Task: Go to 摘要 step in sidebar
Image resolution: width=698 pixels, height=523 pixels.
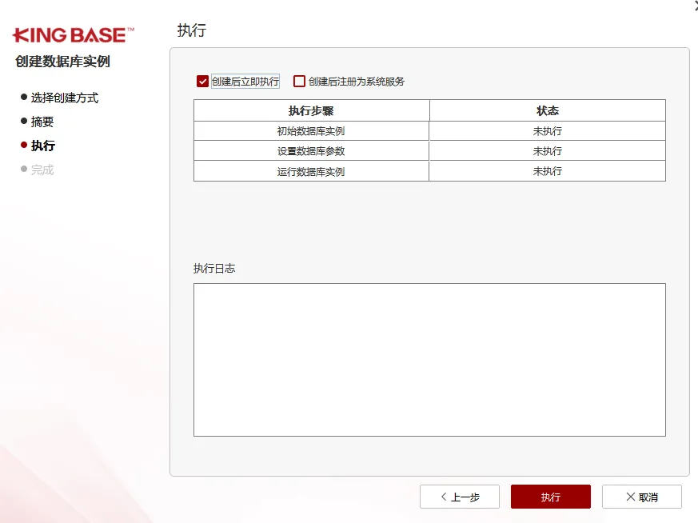Action: click(x=42, y=122)
